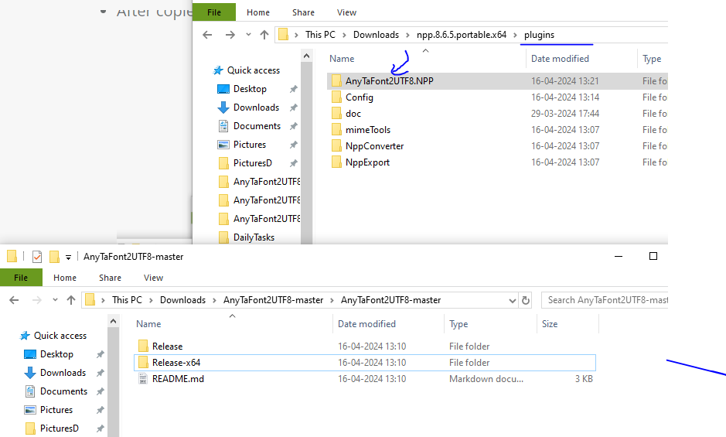Screen dimensions: 726x437
Task: Click the Release-x64 folder
Action: (x=176, y=363)
